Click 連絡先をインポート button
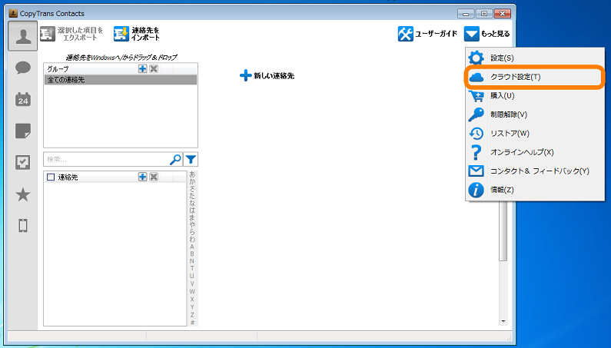The width and height of the screenshot is (611, 348). click(137, 34)
